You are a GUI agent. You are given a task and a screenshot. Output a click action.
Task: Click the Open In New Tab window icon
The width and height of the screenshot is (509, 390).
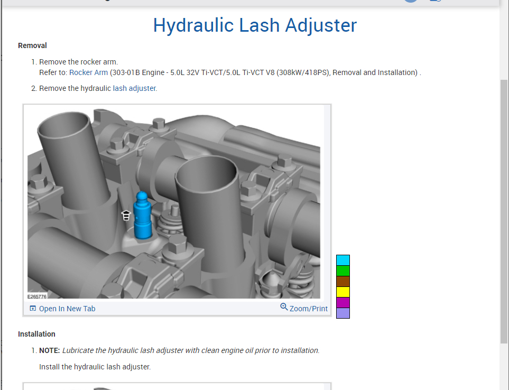(x=33, y=308)
